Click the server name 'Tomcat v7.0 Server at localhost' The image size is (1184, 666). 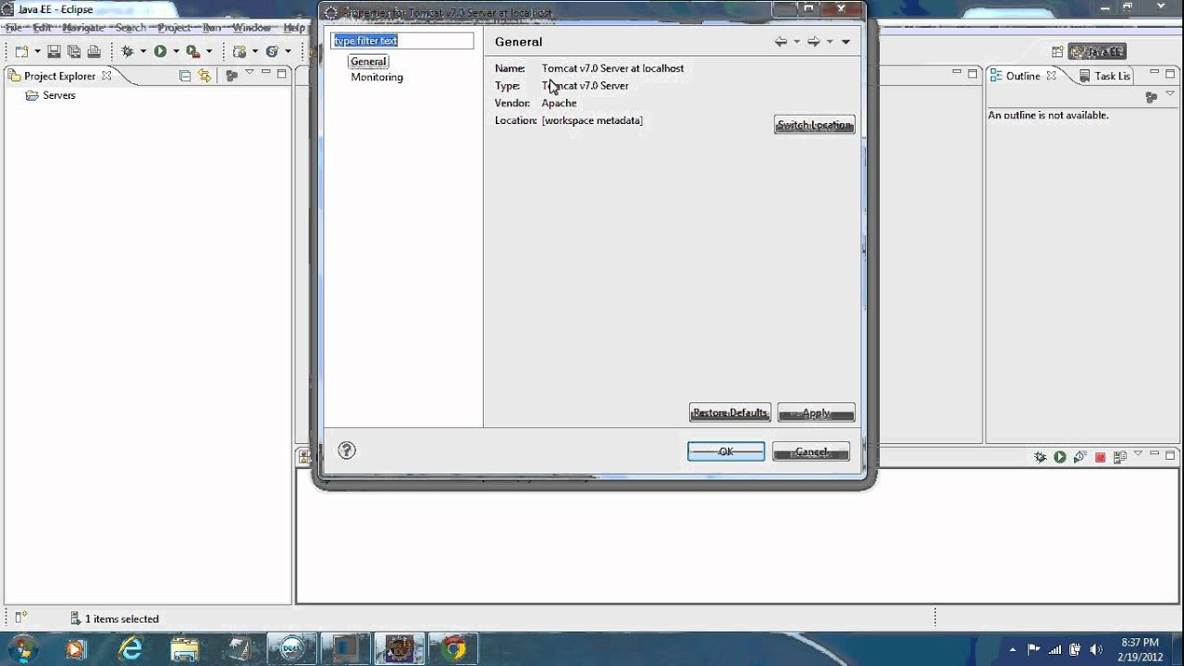click(x=612, y=68)
